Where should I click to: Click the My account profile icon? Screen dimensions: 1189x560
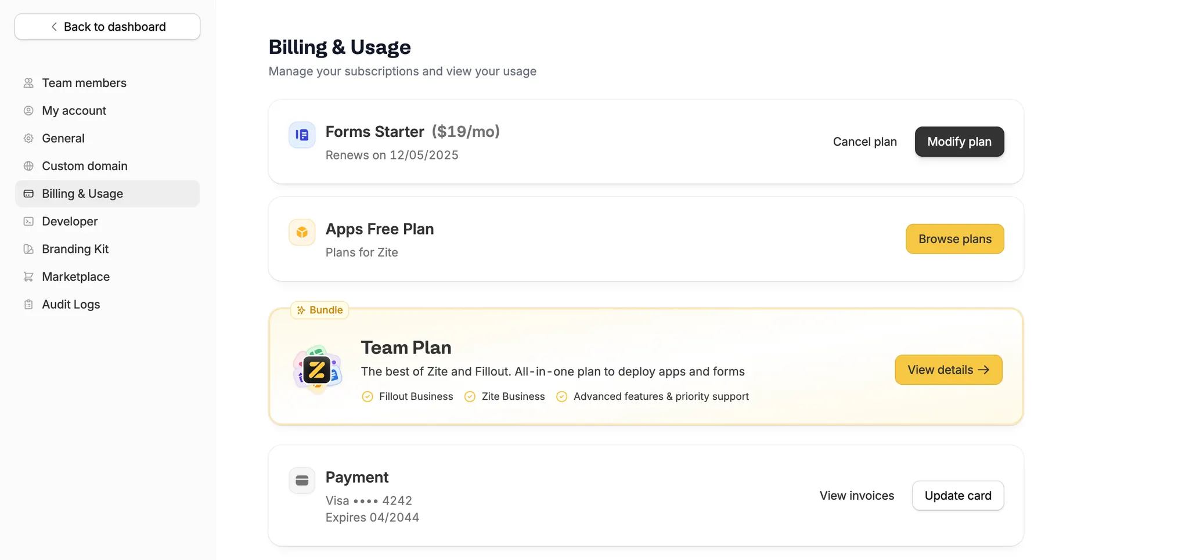tap(28, 110)
